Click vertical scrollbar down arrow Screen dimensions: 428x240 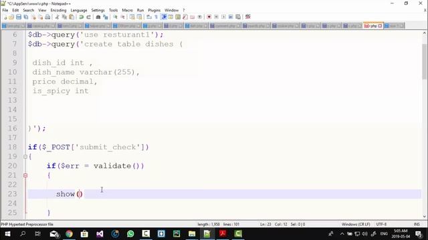[425, 216]
